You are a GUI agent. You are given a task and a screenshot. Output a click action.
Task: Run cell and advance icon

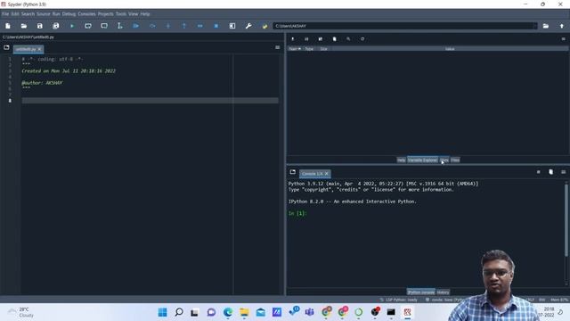point(104,26)
